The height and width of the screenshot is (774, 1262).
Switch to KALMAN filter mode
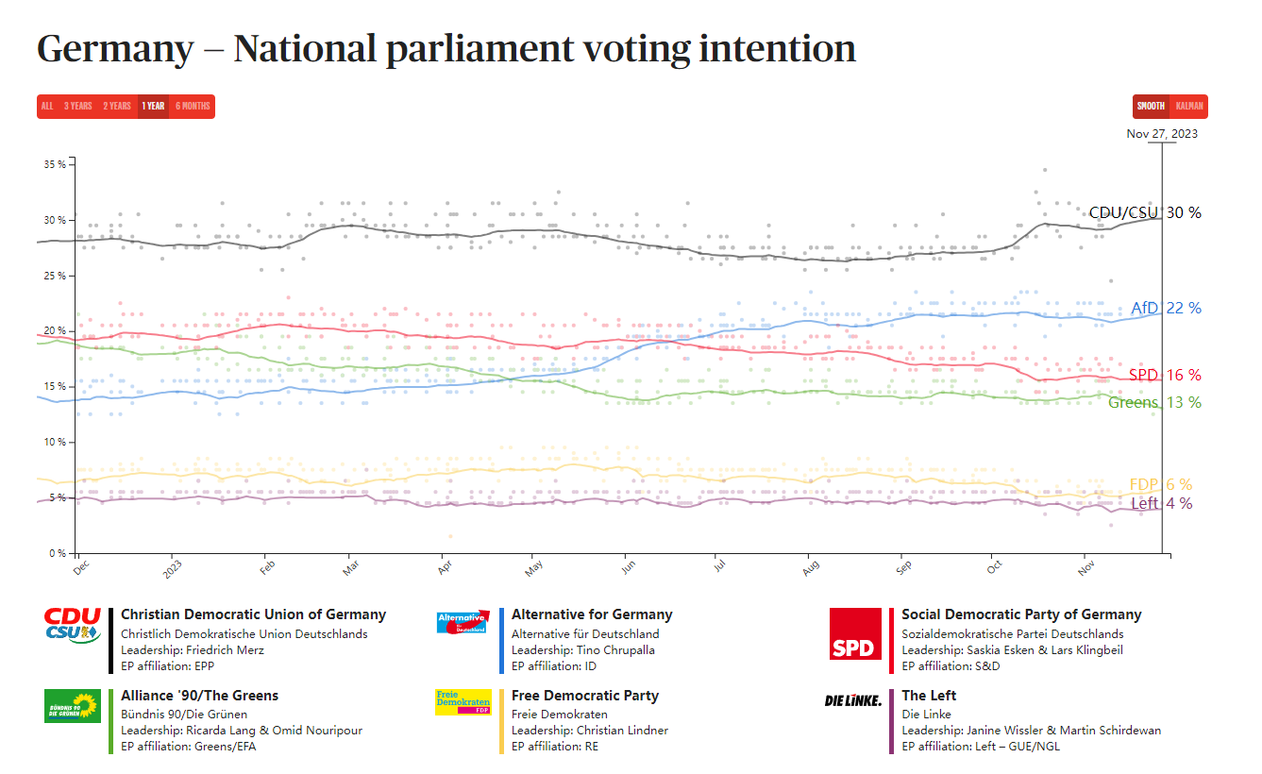(1189, 107)
